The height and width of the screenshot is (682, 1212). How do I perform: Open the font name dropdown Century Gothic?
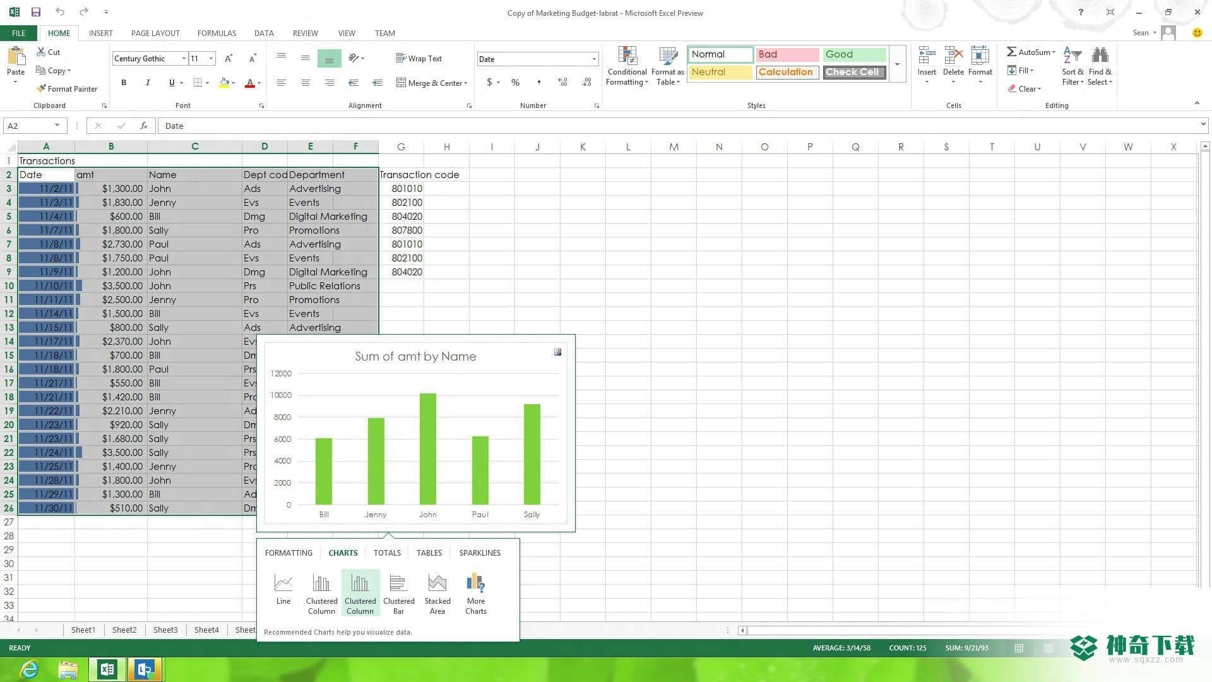pos(184,59)
